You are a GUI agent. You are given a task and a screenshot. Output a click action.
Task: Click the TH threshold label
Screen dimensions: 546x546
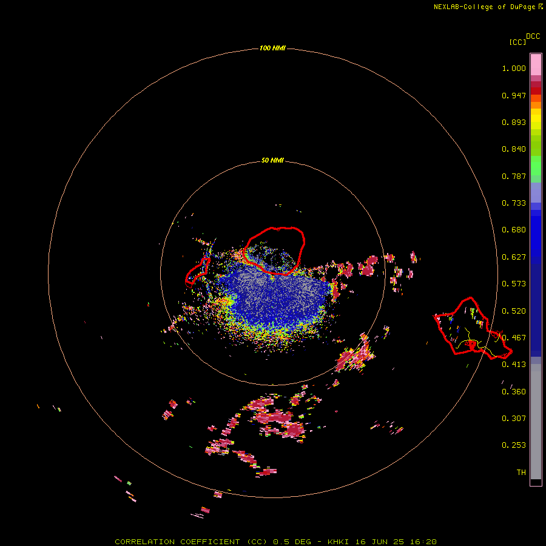pos(521,473)
